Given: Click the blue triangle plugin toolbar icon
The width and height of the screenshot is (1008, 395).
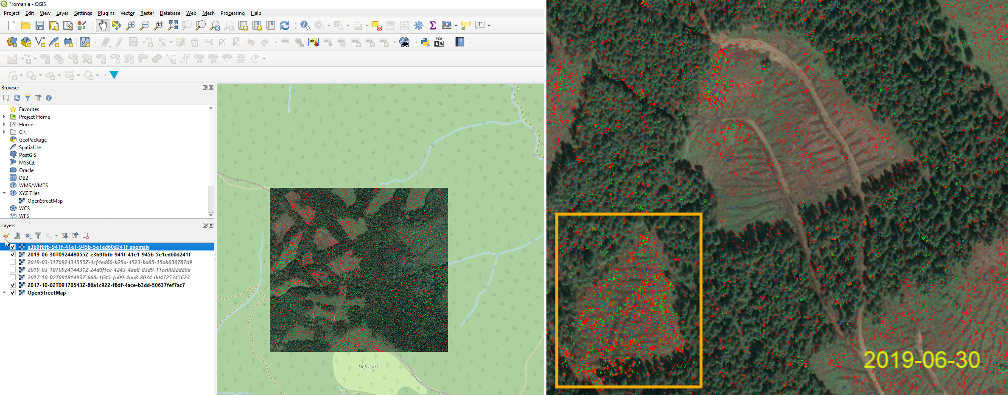Looking at the screenshot, I should tap(114, 75).
